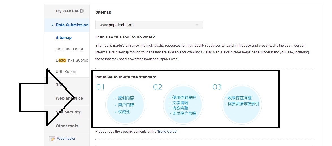Click the 02 user experience circle

[183, 105]
